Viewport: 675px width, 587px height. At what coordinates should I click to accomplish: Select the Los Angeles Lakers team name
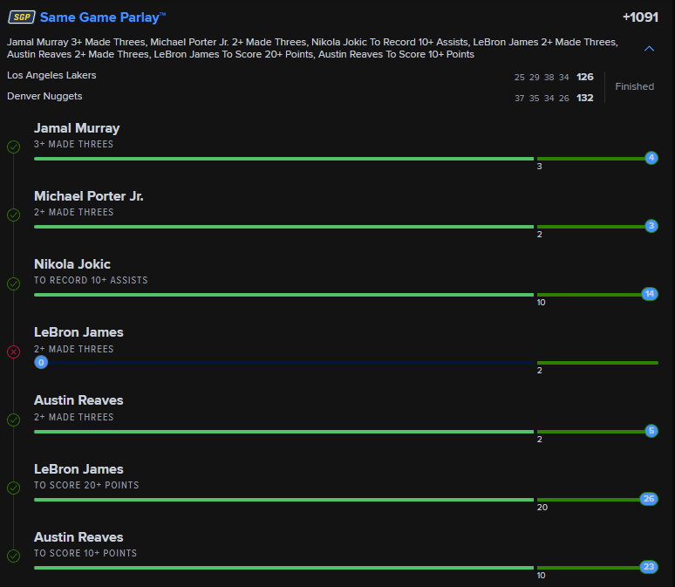click(x=51, y=75)
